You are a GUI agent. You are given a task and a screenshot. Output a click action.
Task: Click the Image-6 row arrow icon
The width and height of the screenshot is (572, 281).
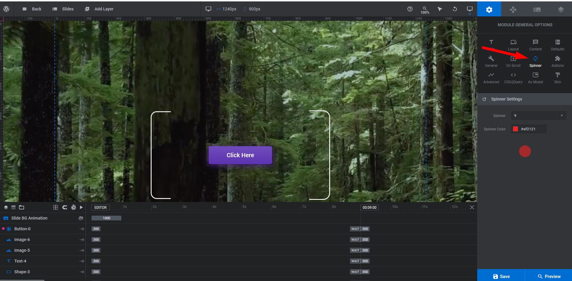coord(81,240)
